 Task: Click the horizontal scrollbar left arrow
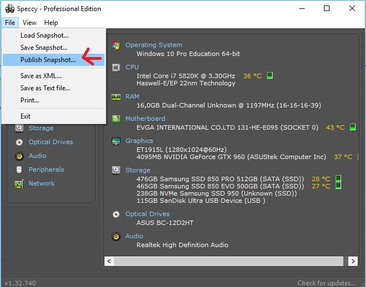109,261
